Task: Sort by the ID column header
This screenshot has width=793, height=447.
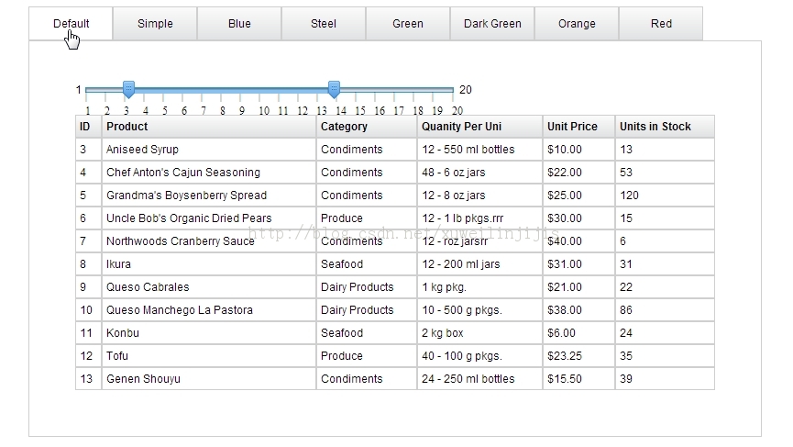Action: 88,127
